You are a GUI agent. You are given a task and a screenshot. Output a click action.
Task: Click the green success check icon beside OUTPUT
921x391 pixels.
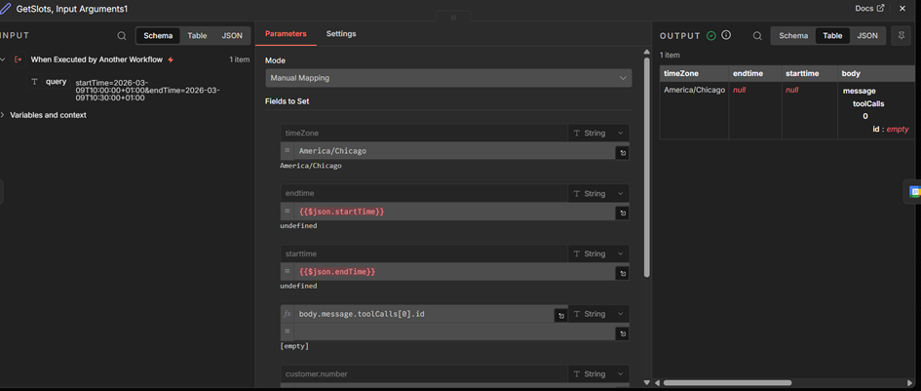711,36
